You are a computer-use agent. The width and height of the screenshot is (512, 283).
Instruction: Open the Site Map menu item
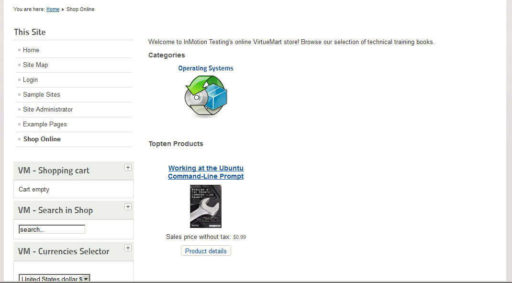(x=35, y=65)
